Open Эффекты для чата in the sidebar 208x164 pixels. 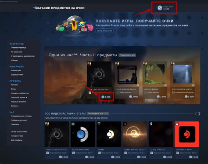pyautogui.click(x=19, y=120)
